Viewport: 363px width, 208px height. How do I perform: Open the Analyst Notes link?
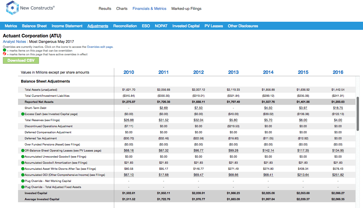(x=15, y=42)
